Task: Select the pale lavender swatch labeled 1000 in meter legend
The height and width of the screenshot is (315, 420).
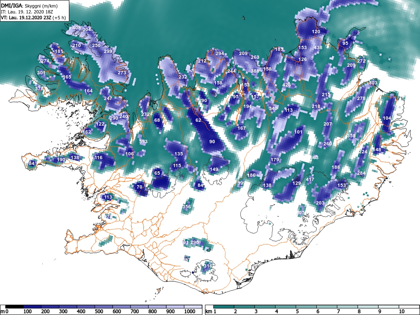Action: [193, 307]
